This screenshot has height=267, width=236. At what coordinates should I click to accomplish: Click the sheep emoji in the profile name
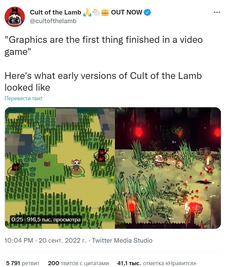coord(97,12)
